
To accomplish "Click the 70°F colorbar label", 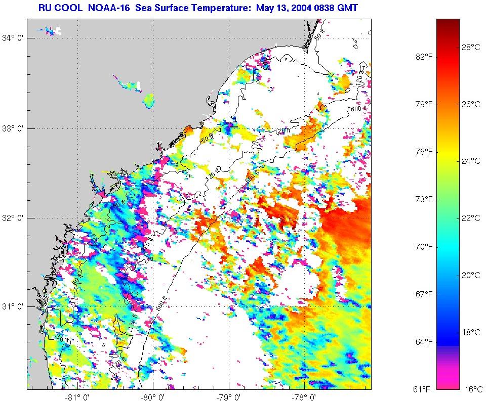I will point(424,247).
